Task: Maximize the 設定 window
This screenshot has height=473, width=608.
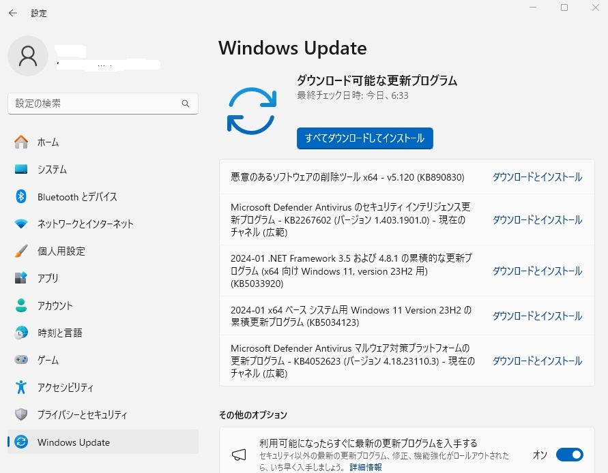Action: pos(564,7)
